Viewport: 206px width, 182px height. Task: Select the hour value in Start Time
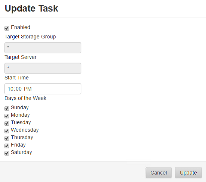click(x=10, y=89)
